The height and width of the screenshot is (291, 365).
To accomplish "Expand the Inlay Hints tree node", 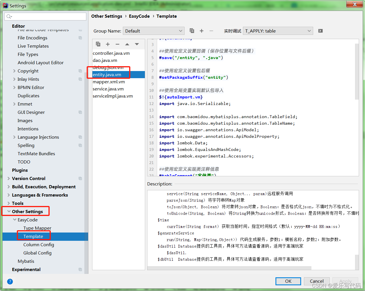I will point(14,79).
